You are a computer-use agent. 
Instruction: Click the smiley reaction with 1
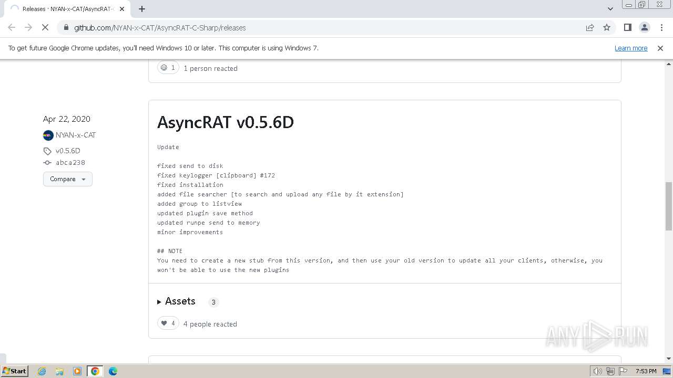click(168, 68)
